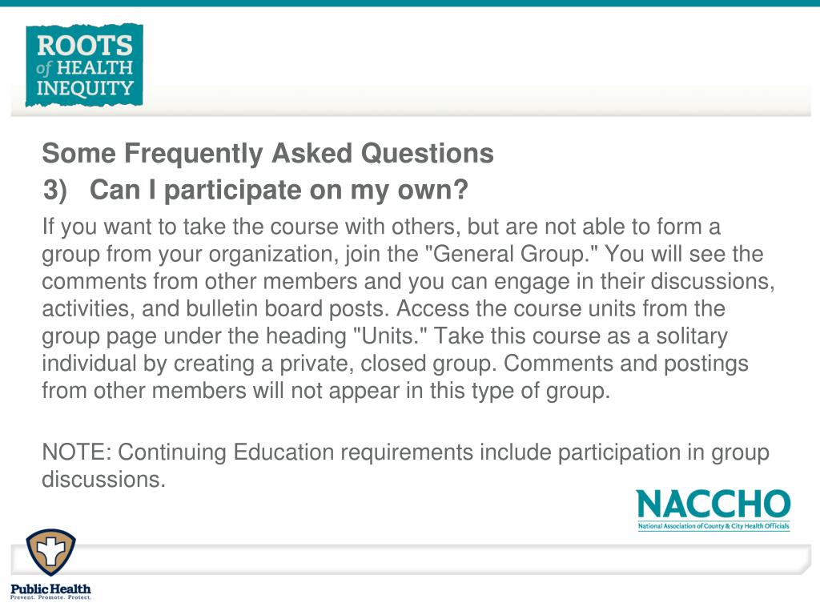The height and width of the screenshot is (615, 820).
Task: Click the Prevent. Promote. Protect. tagline
Action: [x=50, y=597]
